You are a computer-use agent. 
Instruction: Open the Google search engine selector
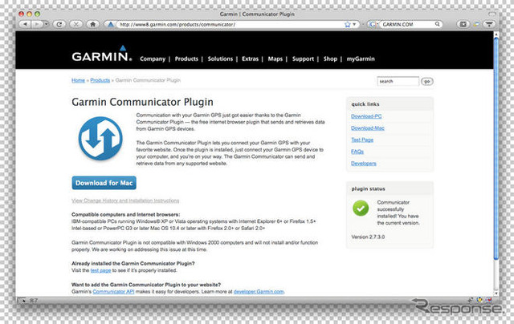pos(373,24)
